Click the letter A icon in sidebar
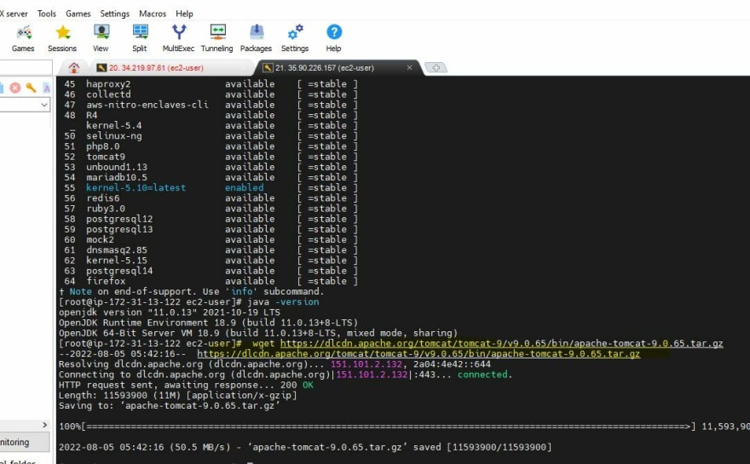The image size is (750, 464). click(x=46, y=88)
